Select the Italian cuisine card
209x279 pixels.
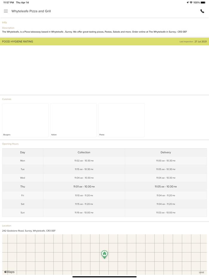click(x=73, y=120)
